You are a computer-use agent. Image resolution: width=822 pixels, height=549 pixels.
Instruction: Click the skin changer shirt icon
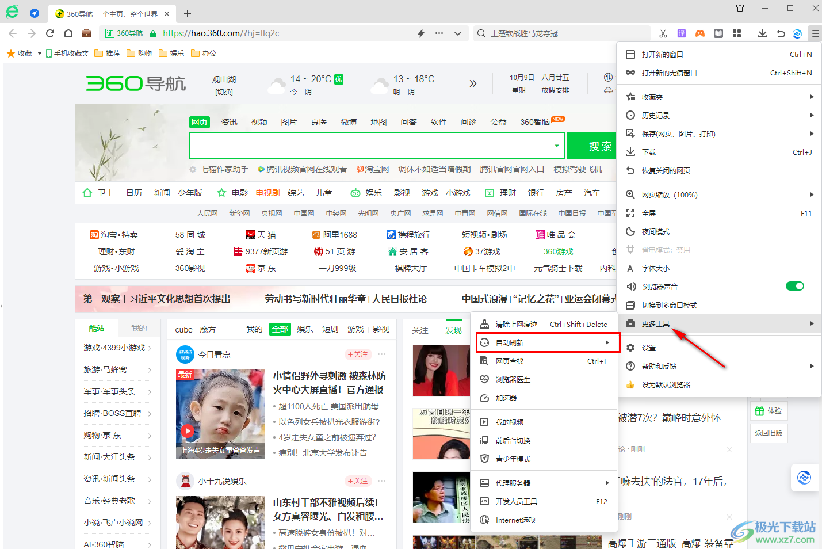click(x=740, y=8)
